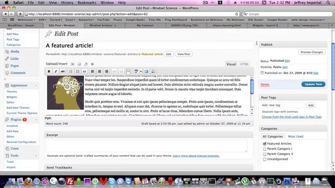This screenshot has height=188, width=335.
Task: Expand the Tools menu arrow
Action: click(36, 156)
